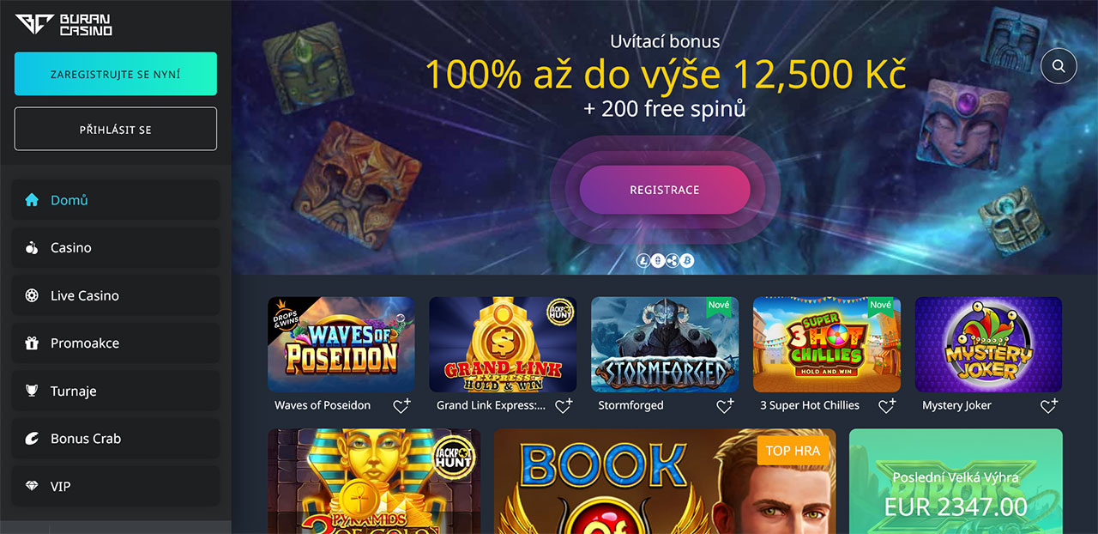Add Waves of Poseidon to favorites
The height and width of the screenshot is (534, 1098).
tap(401, 406)
